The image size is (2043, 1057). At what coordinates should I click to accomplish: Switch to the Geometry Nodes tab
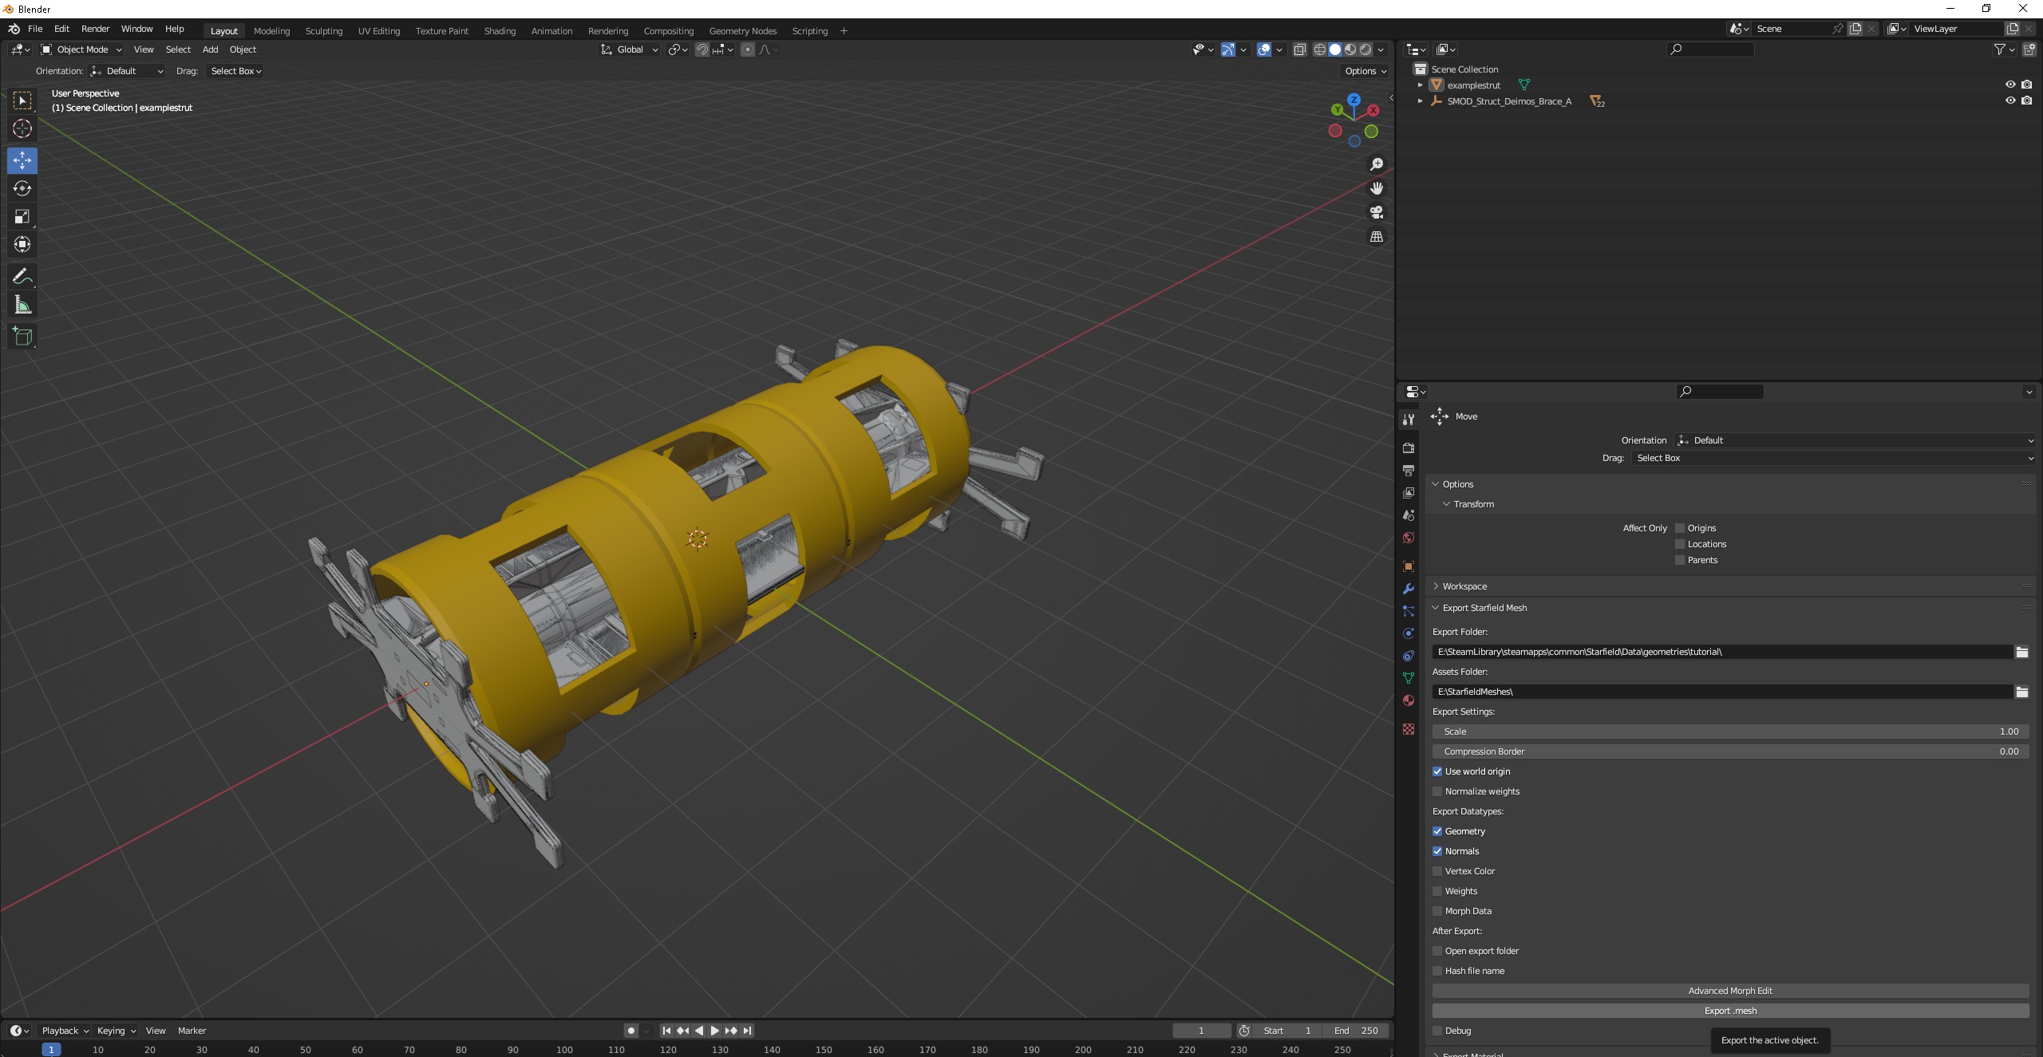coord(742,31)
